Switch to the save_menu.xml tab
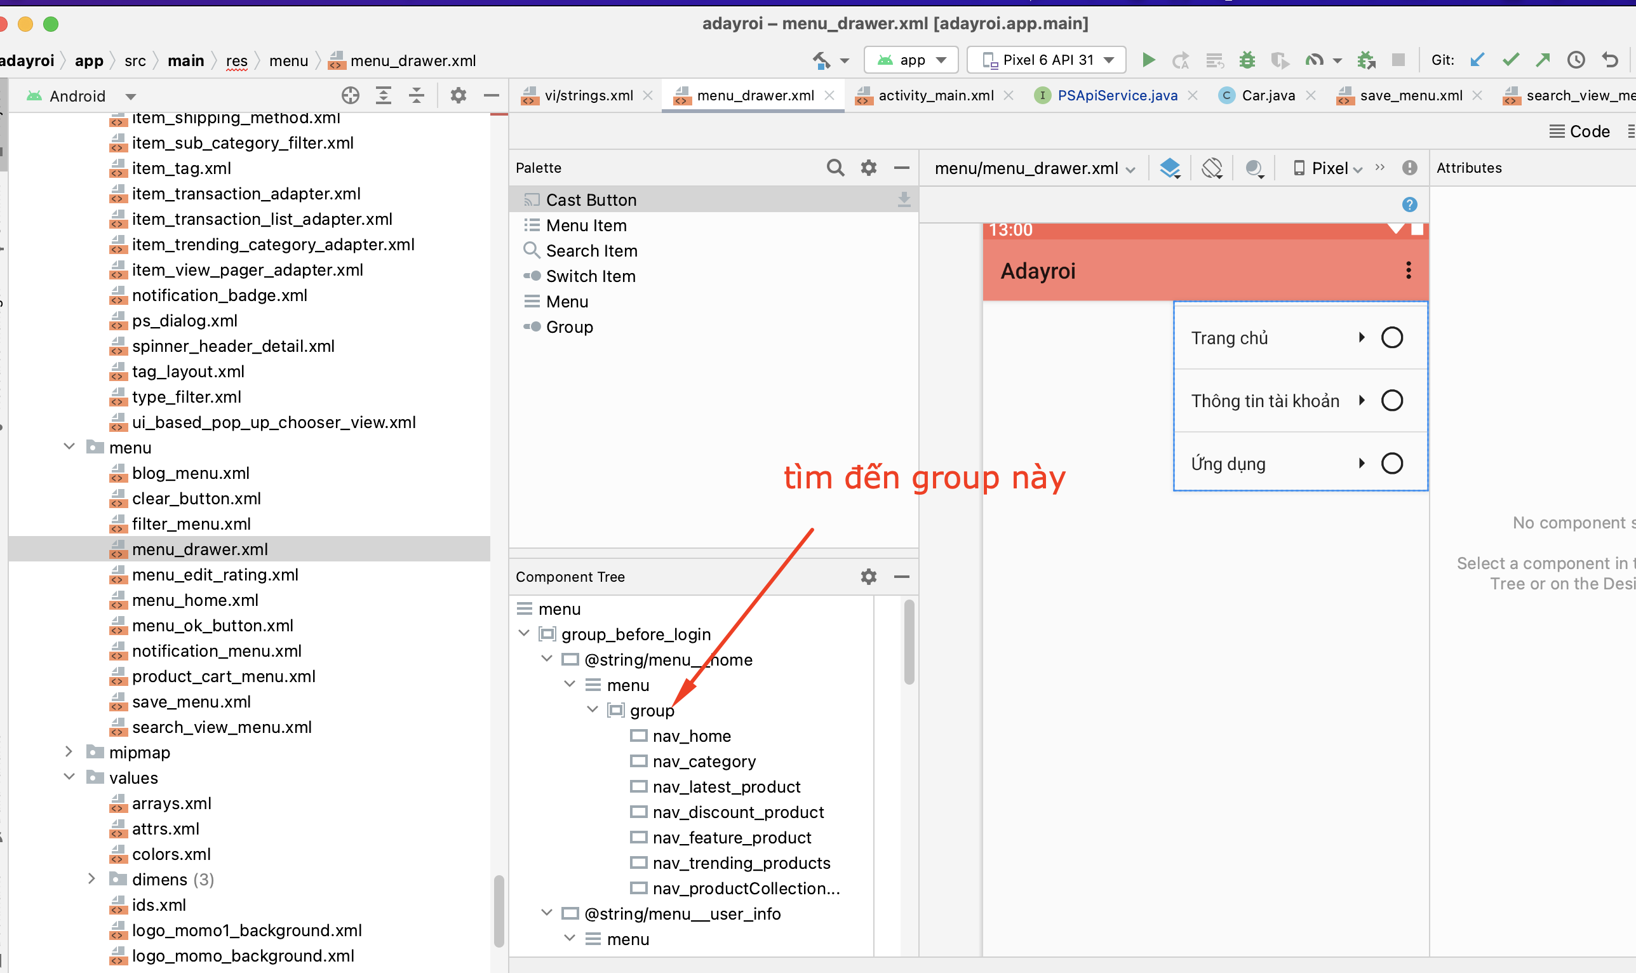 (x=1411, y=96)
